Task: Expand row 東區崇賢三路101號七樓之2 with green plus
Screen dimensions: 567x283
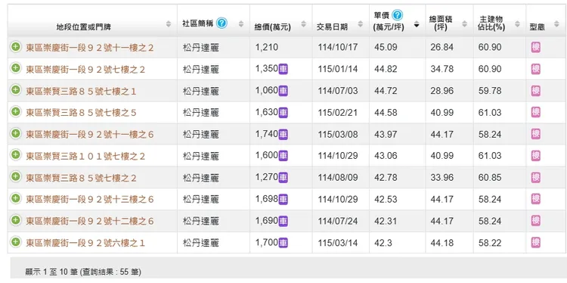Action: click(16, 155)
